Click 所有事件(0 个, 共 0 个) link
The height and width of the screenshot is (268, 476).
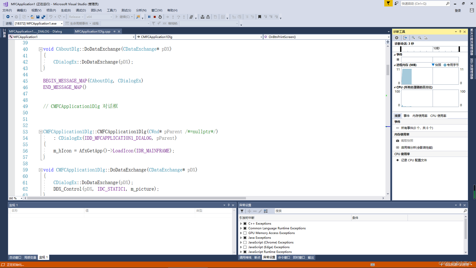(x=417, y=128)
